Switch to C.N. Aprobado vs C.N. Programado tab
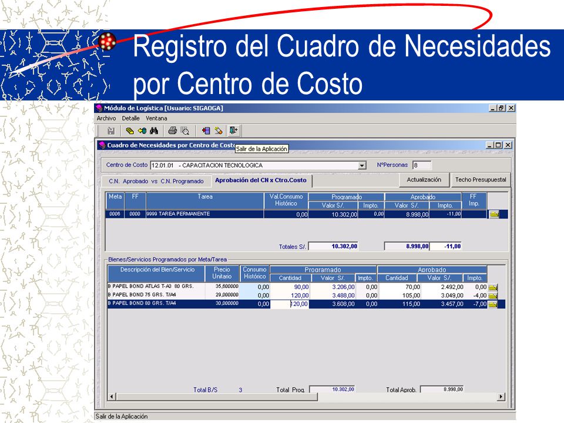 tap(156, 182)
